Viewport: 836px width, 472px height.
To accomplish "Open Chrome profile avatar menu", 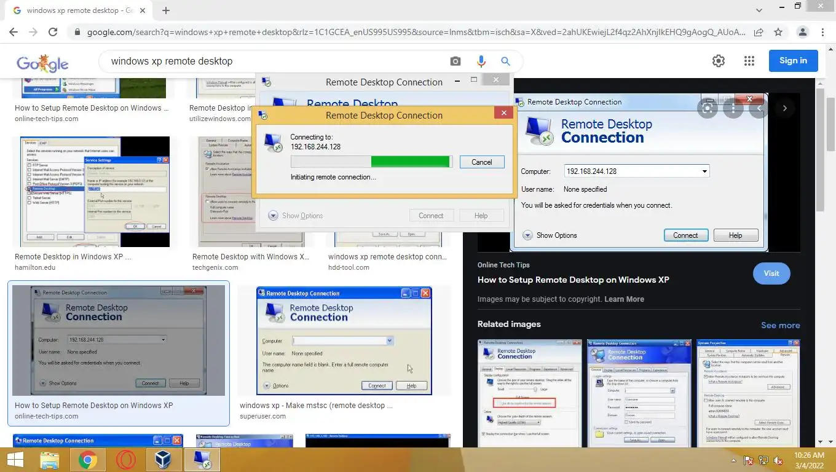I will [802, 32].
